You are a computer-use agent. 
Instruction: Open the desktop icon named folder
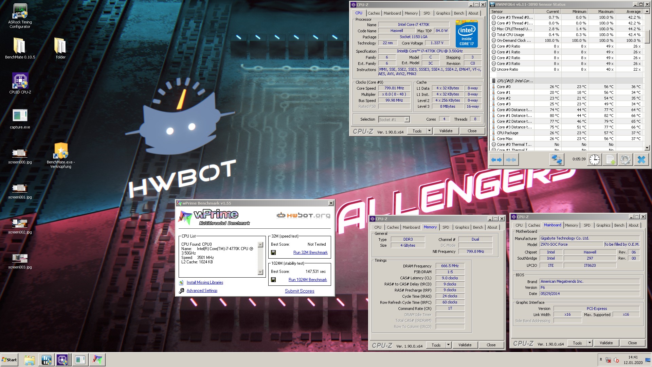[60, 48]
